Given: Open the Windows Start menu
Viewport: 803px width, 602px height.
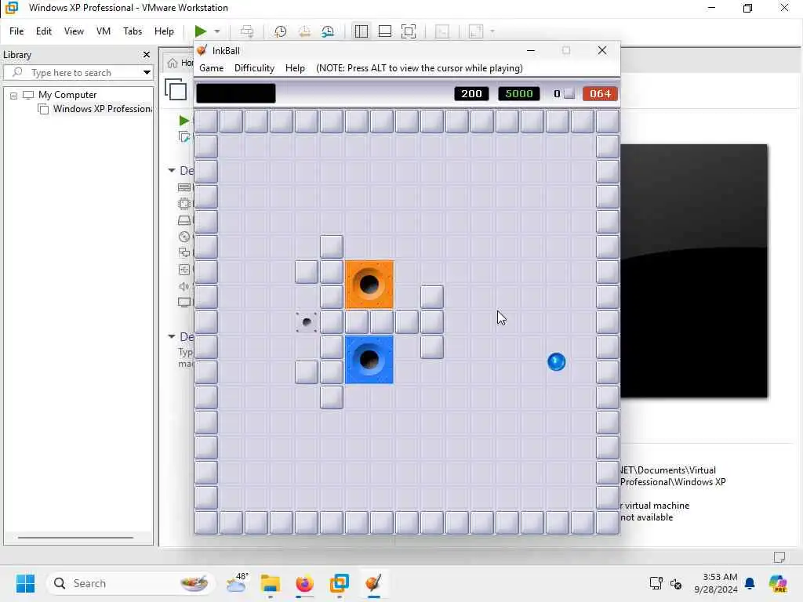Looking at the screenshot, I should [25, 583].
